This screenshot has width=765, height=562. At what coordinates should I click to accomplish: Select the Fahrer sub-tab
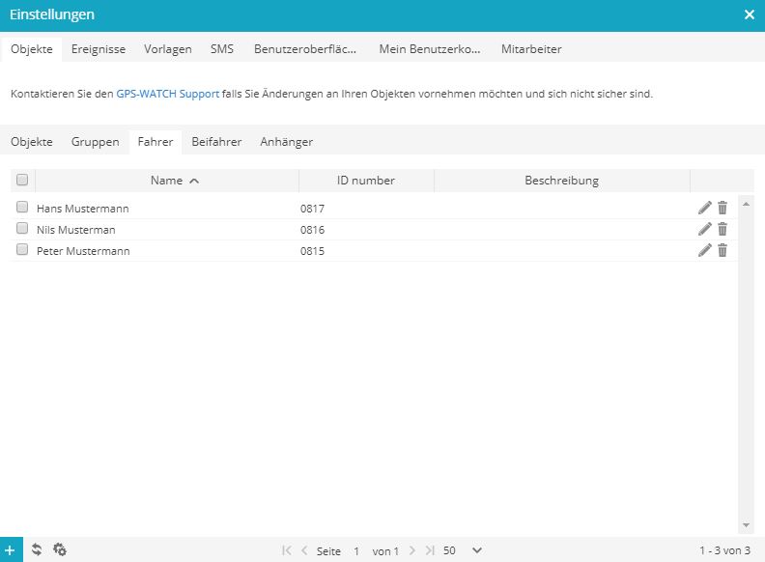pos(156,142)
